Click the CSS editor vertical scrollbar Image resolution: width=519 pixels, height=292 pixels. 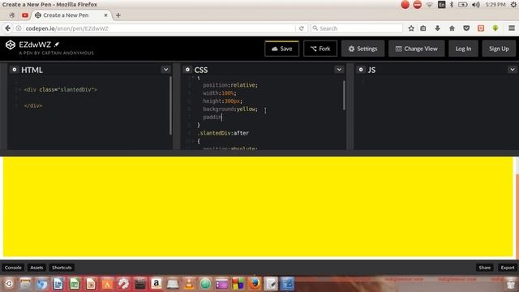(x=344, y=96)
